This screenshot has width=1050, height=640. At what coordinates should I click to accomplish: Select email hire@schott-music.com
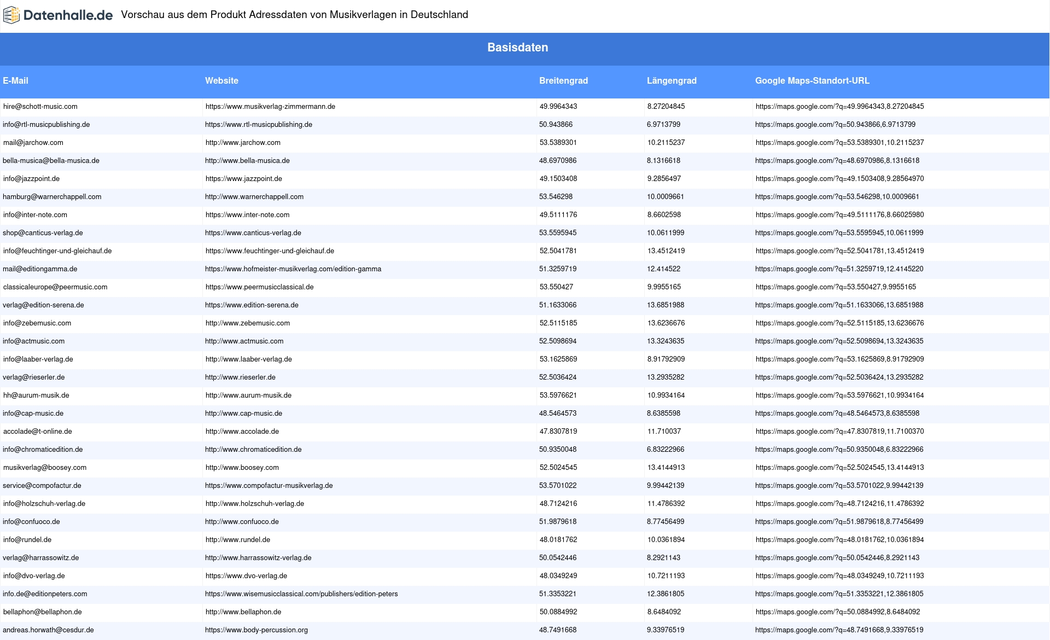click(40, 107)
